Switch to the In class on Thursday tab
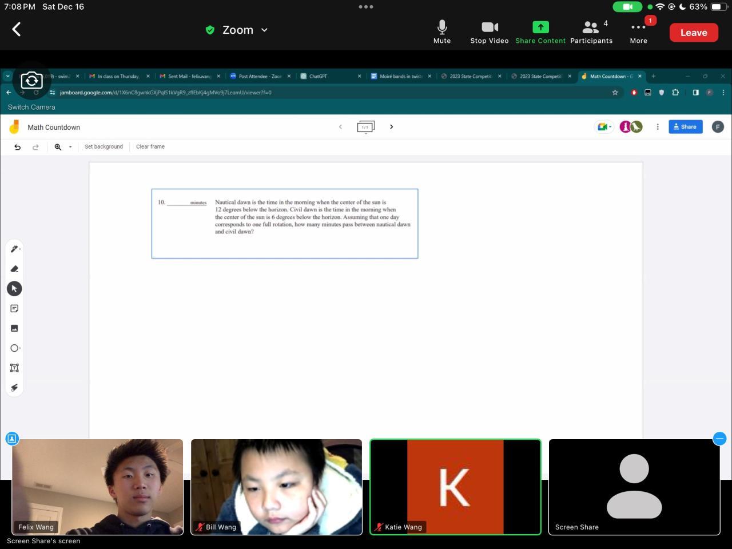The width and height of the screenshot is (732, 549). [119, 76]
